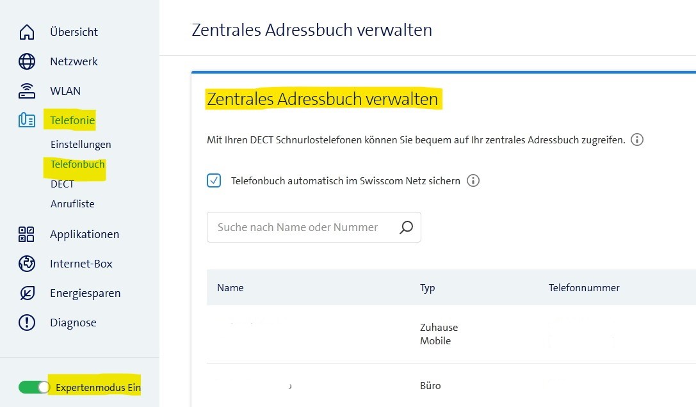Uncheck automatic phonebook backup to Swisscom Netz
The height and width of the screenshot is (407, 696).
214,180
